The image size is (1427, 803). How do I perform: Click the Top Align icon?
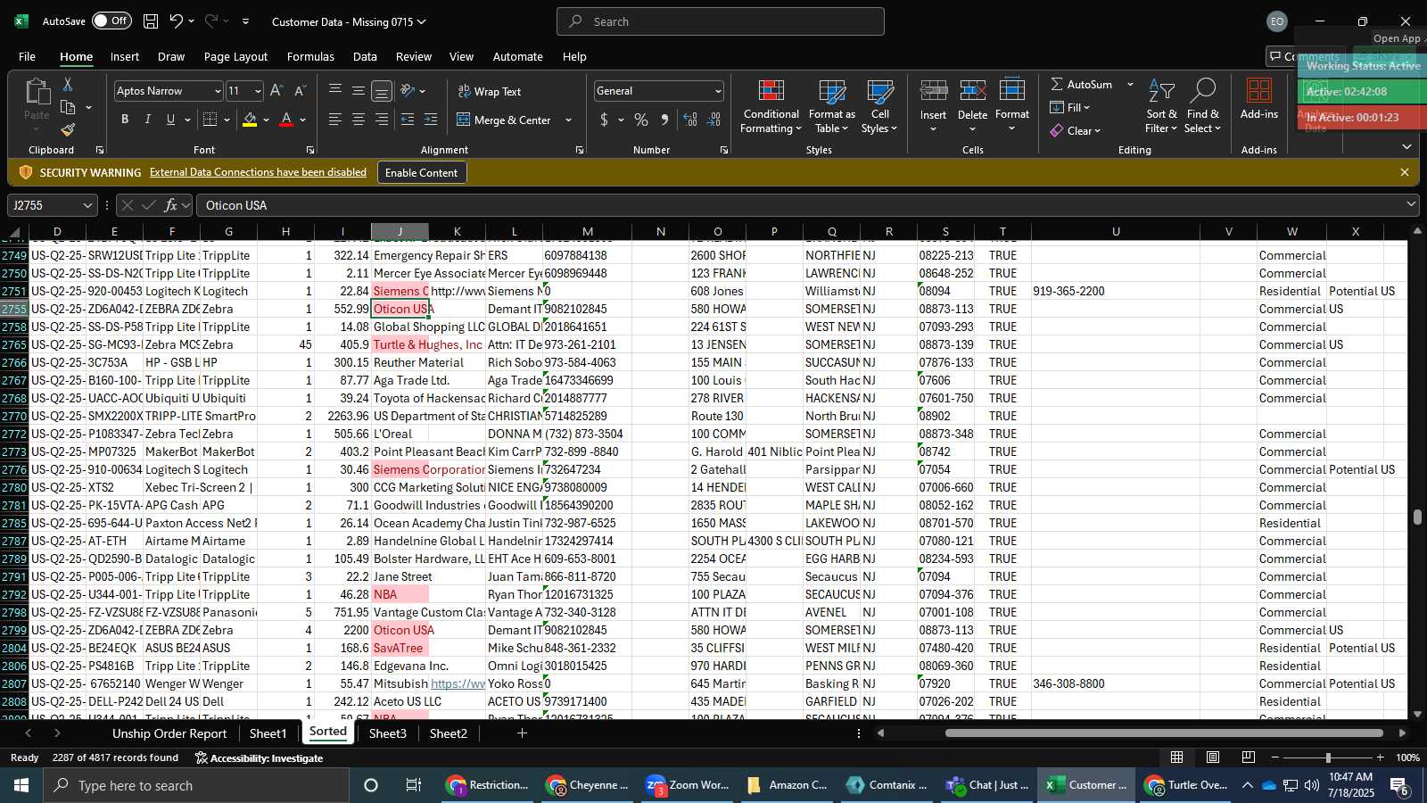335,91
